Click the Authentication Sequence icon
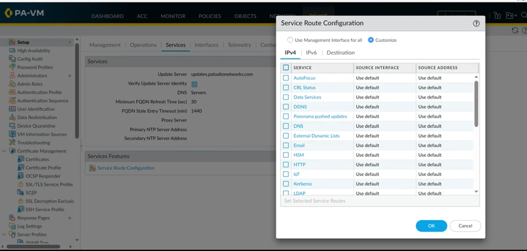The height and width of the screenshot is (251, 527). (x=12, y=101)
